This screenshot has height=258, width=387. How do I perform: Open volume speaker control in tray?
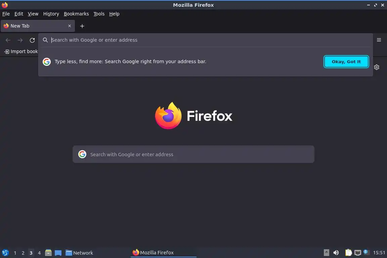336,253
